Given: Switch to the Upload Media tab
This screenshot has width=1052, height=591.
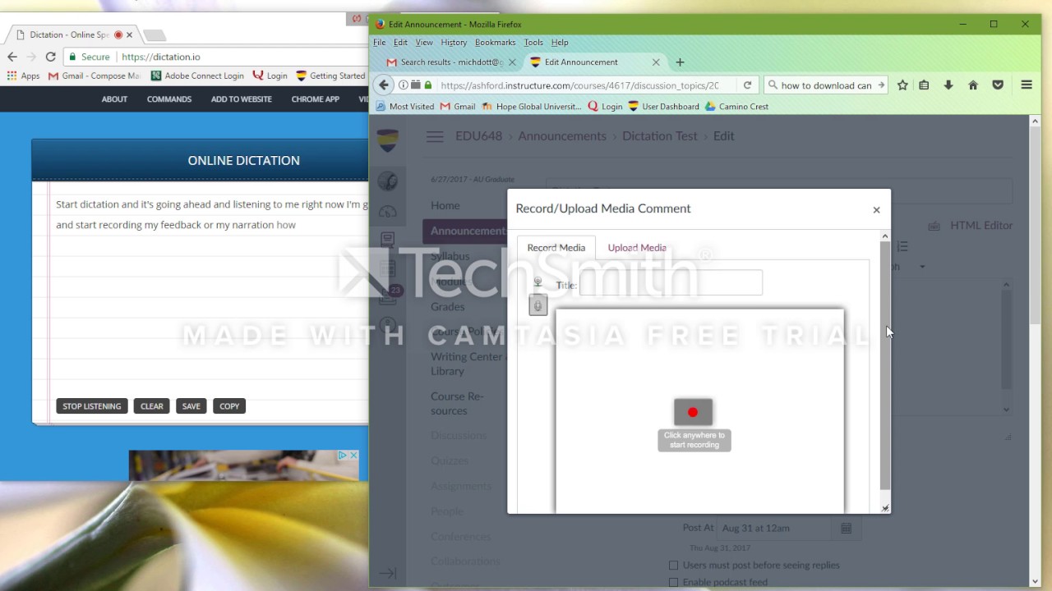Looking at the screenshot, I should (637, 248).
